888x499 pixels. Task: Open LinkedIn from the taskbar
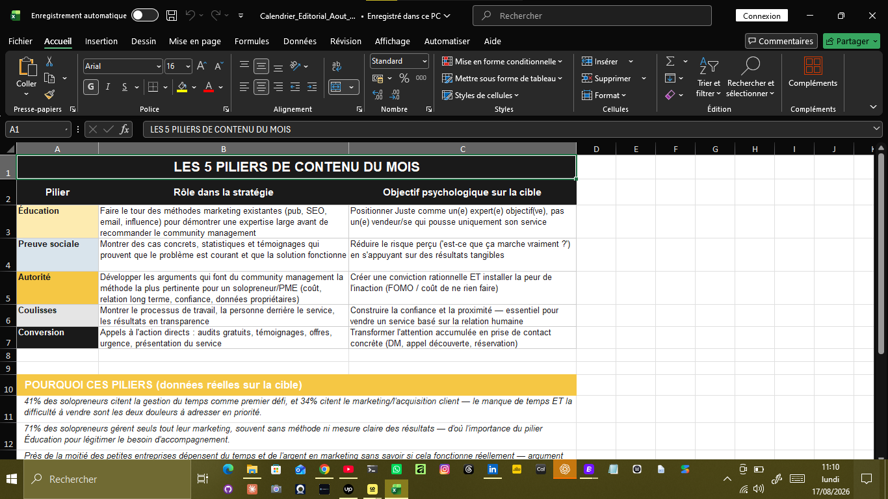pyautogui.click(x=493, y=469)
